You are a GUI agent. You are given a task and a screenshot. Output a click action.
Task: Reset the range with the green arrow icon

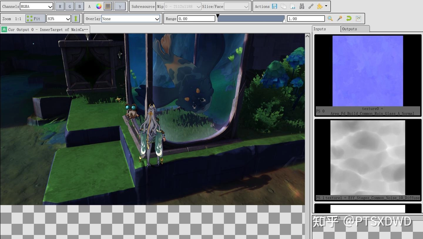(x=349, y=19)
